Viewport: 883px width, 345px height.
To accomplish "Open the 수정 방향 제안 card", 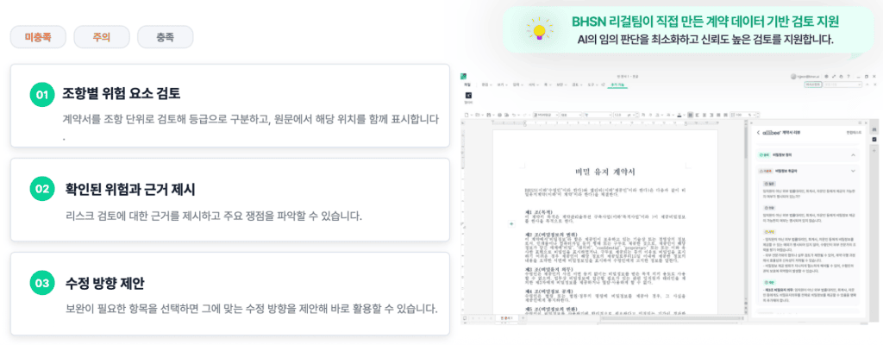I will tap(229, 293).
